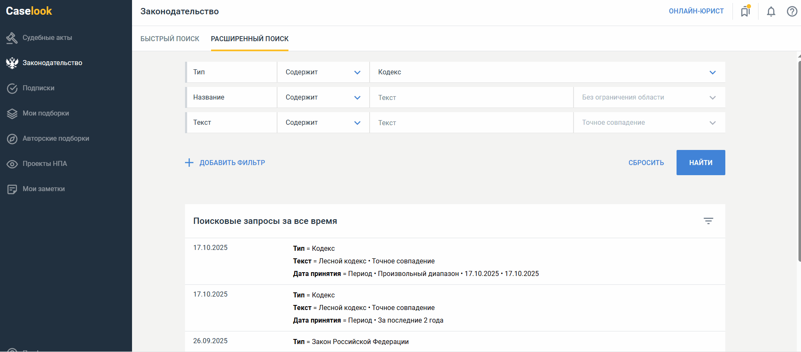Viewport: 801px width, 352px height.
Task: Open Подписки via its checkmark icon
Action: pyautogui.click(x=12, y=88)
